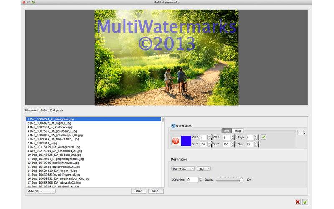
Task: Select 5 Dep_1008856_DA_grasshopper_XL.jpg
Action: (94, 135)
